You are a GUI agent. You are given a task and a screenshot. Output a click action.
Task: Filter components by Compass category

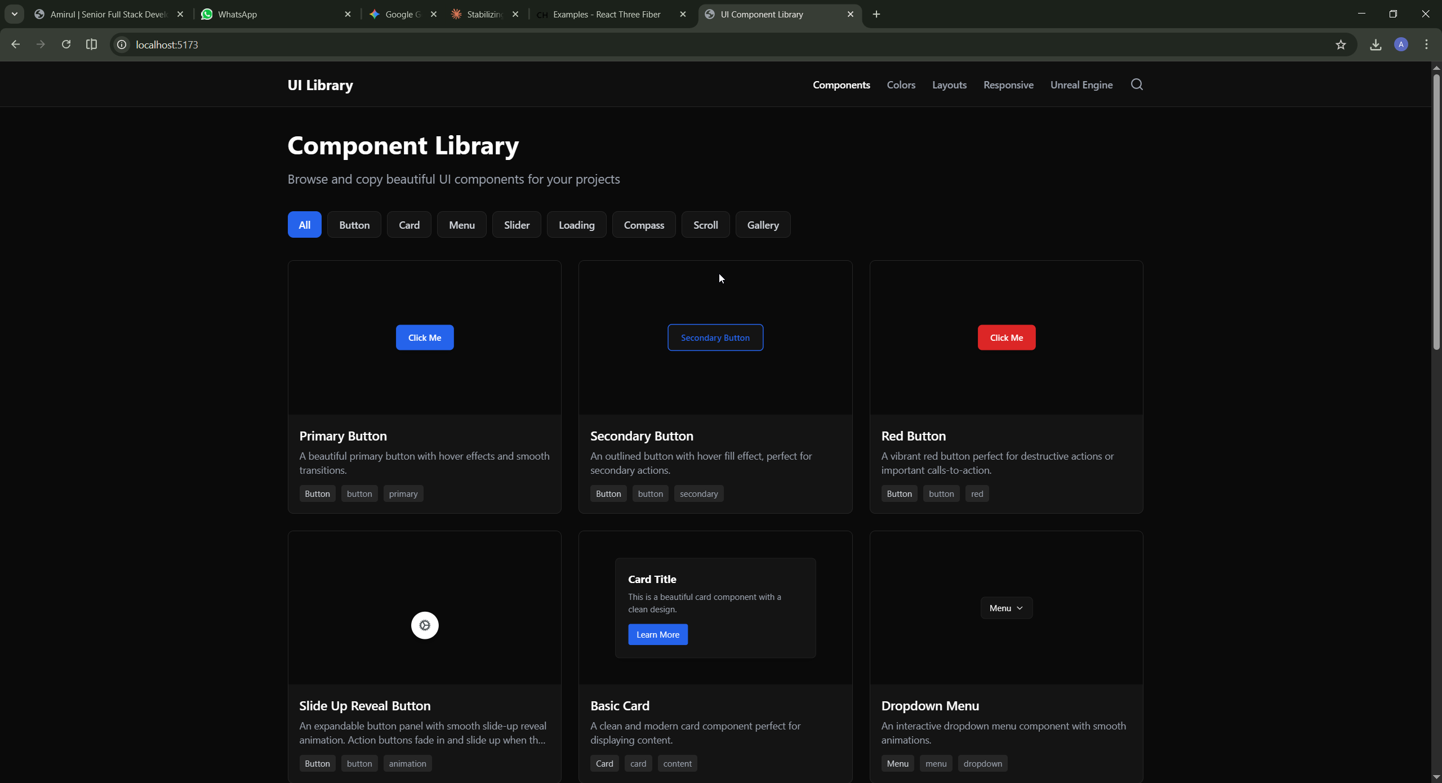coord(644,225)
